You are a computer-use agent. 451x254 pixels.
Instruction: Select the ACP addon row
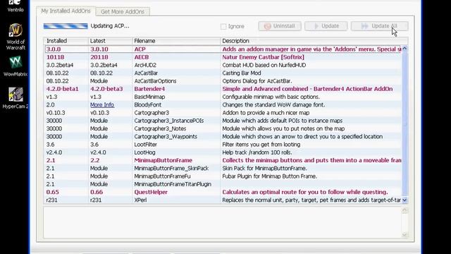coord(223,49)
